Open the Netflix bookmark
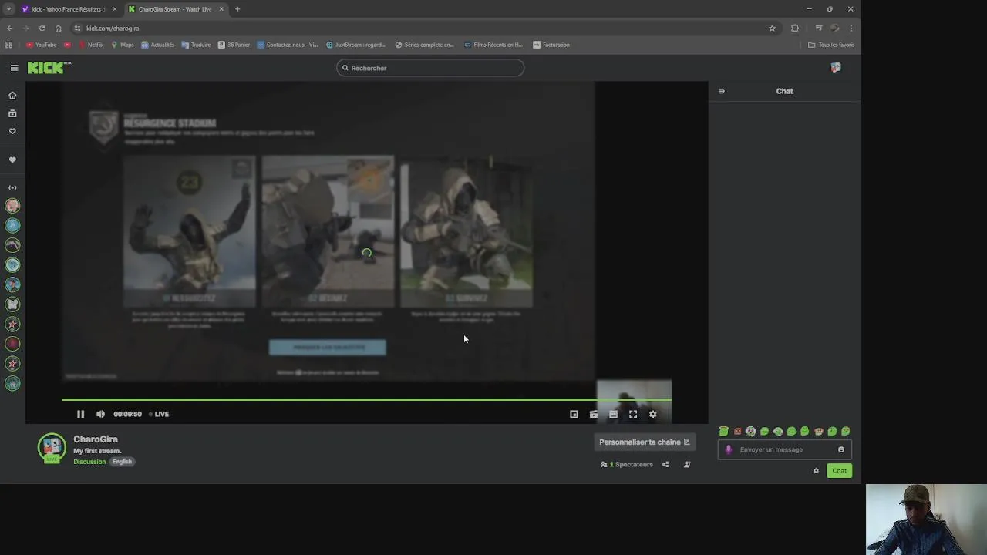 pos(91,45)
